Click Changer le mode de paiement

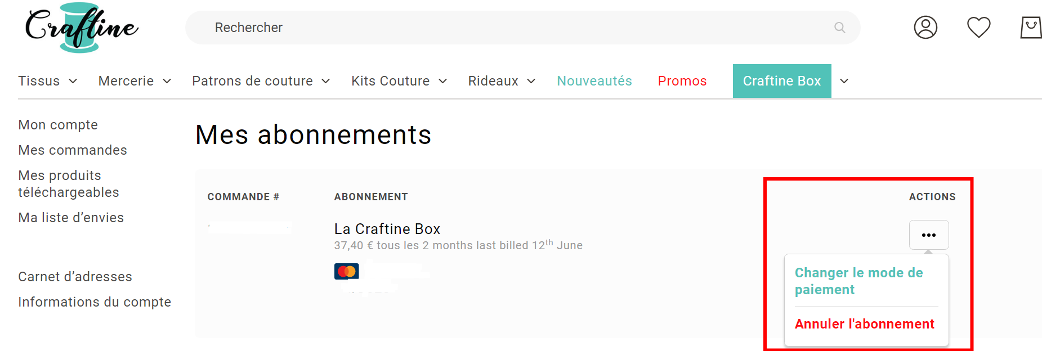pos(858,281)
